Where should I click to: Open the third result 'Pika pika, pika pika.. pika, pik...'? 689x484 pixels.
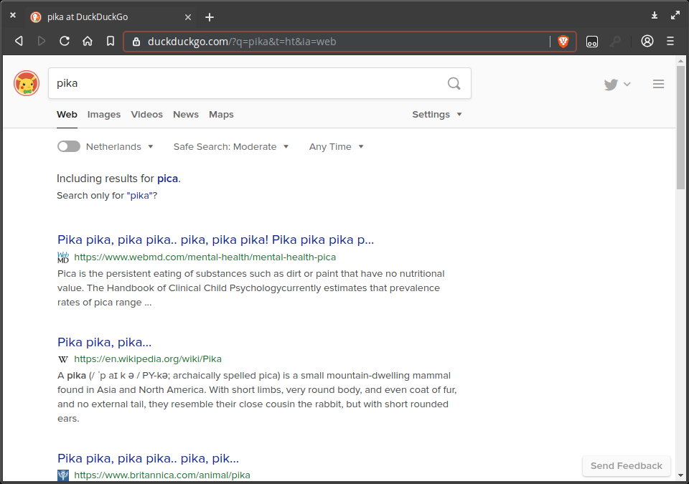[148, 458]
